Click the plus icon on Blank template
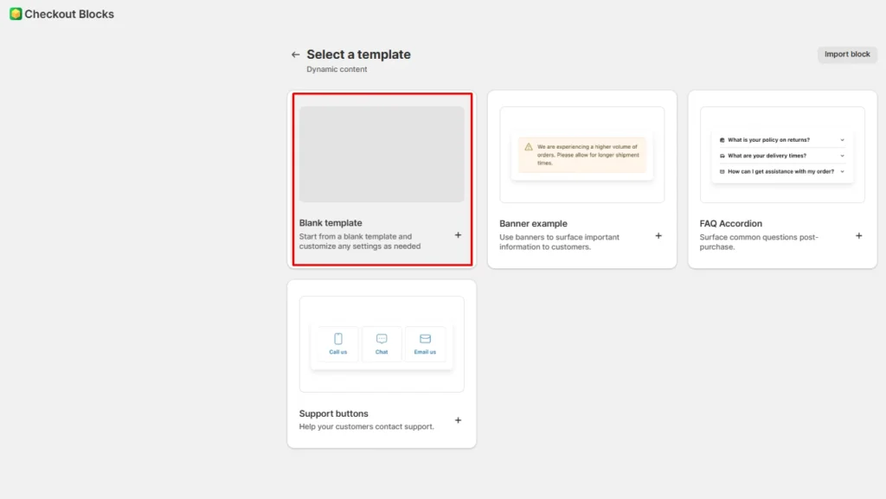This screenshot has width=886, height=499. (x=458, y=235)
